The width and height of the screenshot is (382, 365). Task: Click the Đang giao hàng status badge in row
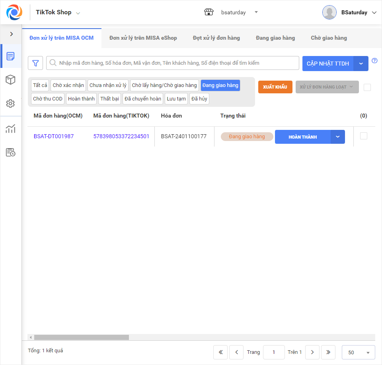[247, 137]
